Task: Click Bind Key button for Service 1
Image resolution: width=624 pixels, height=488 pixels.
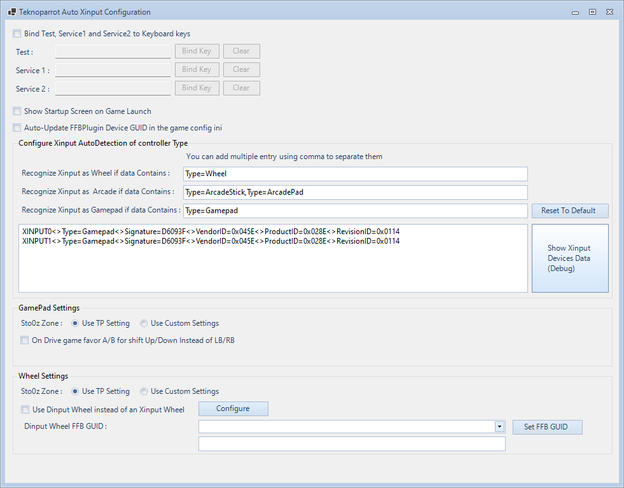Action: pyautogui.click(x=197, y=69)
